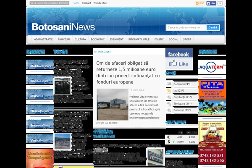Screen dimensions: 252x168
Task: Open the EVENIMENT menu
Action: [116, 39]
